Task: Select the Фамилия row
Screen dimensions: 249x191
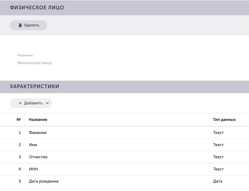Action: point(125,132)
